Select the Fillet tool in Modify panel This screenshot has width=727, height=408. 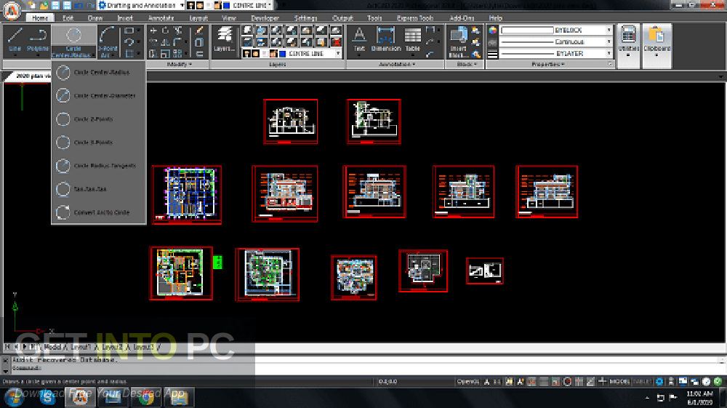[x=177, y=43]
